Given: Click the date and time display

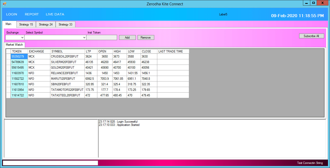Looking at the screenshot, I should (x=297, y=16).
